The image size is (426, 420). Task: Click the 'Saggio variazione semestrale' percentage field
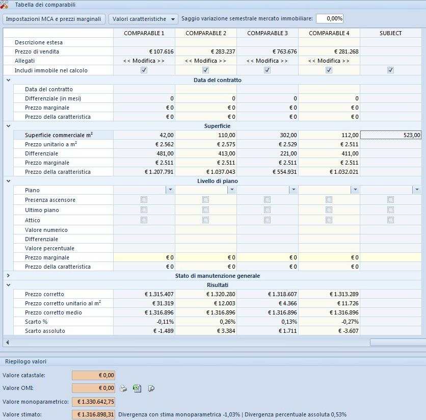tap(329, 18)
